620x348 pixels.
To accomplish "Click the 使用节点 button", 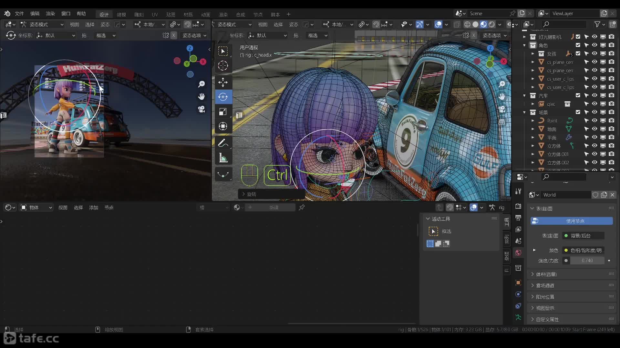I will pyautogui.click(x=572, y=221).
